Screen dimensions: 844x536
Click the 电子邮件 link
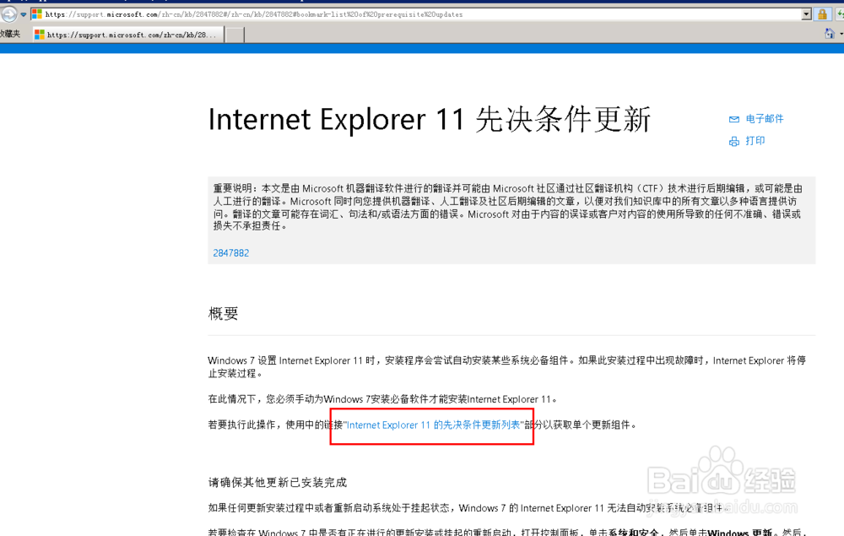tap(765, 119)
